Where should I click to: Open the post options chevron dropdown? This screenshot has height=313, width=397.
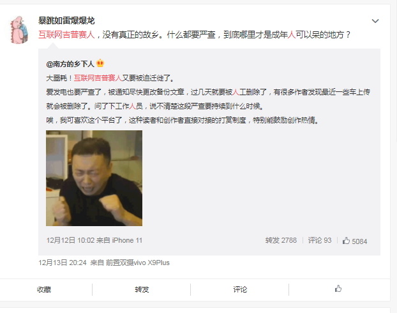[375, 21]
